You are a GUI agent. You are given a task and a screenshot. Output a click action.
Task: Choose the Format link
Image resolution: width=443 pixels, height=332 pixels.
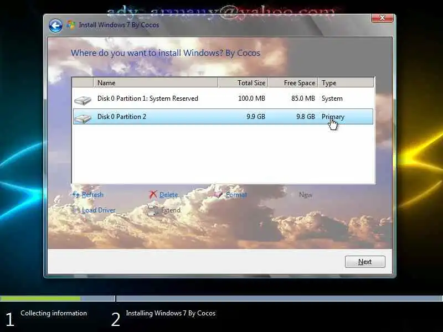[236, 195]
